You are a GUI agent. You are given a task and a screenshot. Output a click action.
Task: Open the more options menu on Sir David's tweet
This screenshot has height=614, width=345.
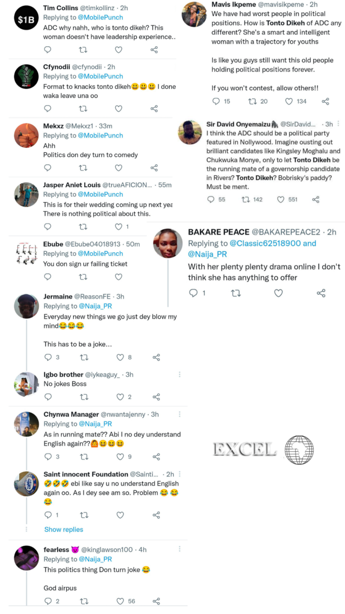tap(338, 123)
